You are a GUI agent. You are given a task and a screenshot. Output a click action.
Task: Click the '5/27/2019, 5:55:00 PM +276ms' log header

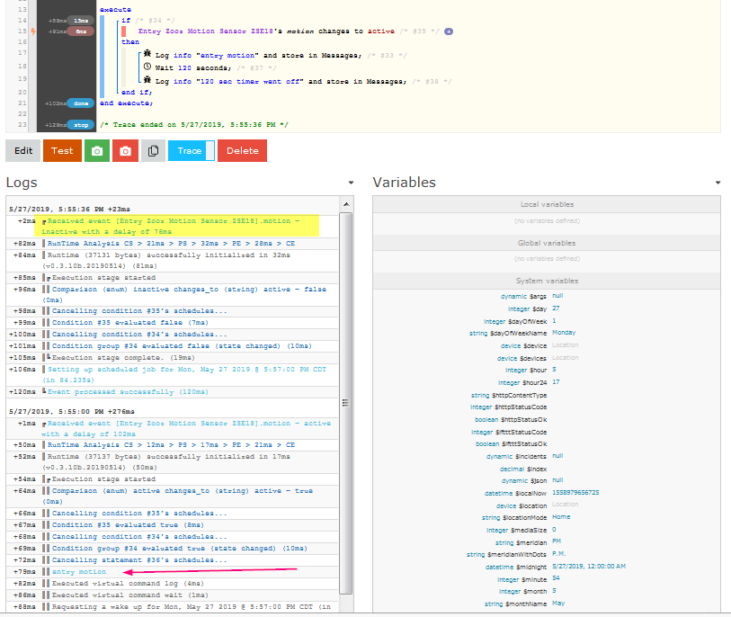click(71, 412)
